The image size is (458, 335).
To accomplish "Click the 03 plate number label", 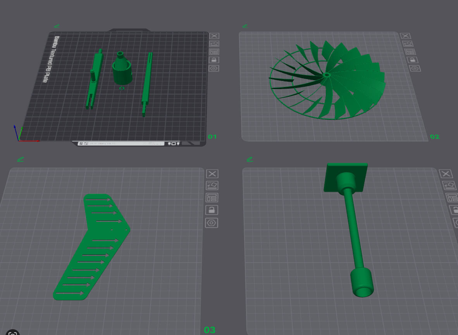I will (210, 330).
